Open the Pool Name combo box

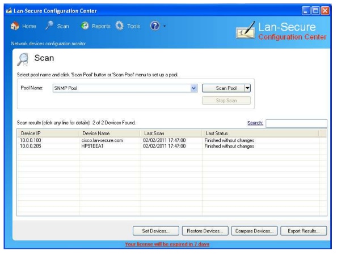click(x=125, y=88)
